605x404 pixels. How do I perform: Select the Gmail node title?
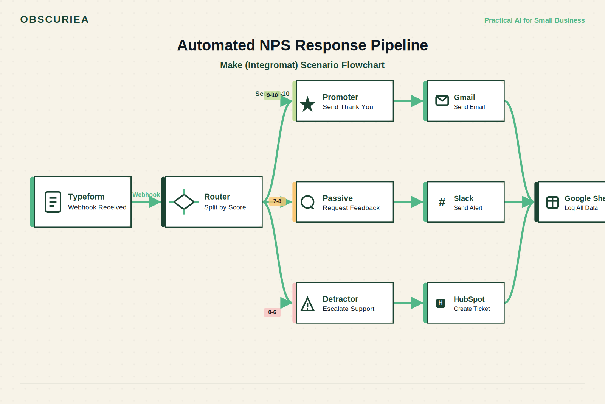464,97
